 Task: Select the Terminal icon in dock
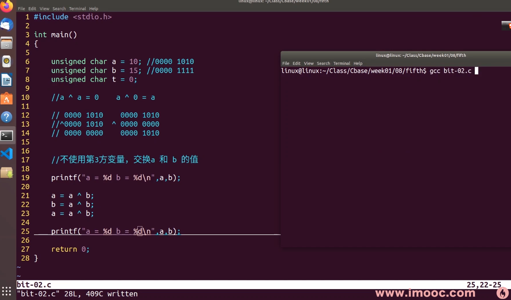tap(7, 135)
